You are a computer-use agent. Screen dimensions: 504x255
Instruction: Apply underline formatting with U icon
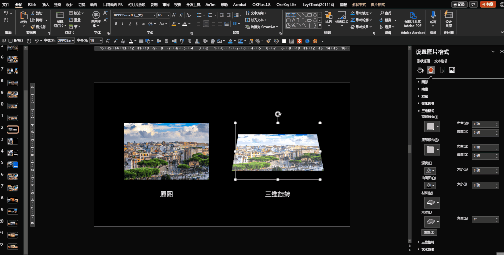click(130, 23)
